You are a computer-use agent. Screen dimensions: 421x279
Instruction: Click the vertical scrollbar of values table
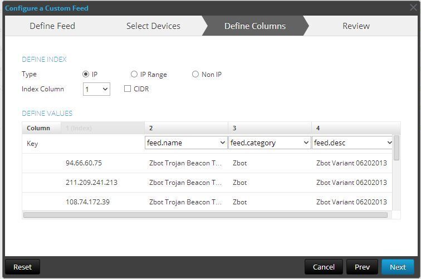click(396, 148)
